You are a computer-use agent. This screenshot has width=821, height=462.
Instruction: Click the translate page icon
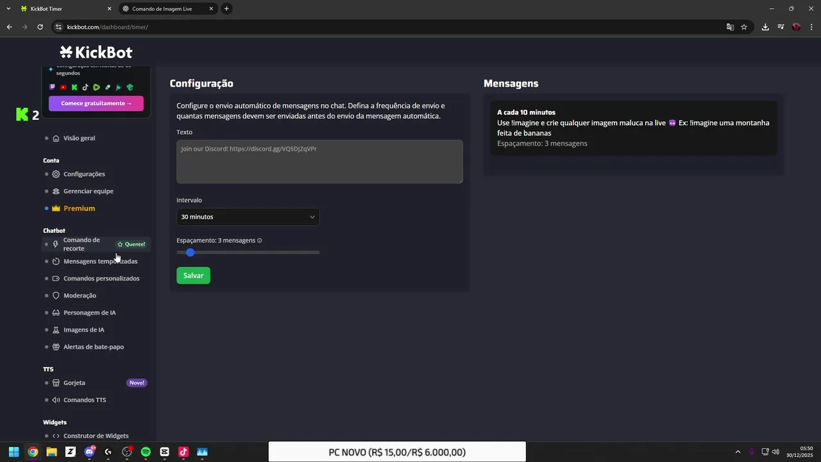click(x=730, y=27)
